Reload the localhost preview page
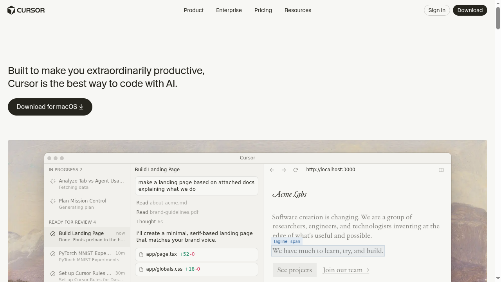The height and width of the screenshot is (282, 501). coord(296,170)
